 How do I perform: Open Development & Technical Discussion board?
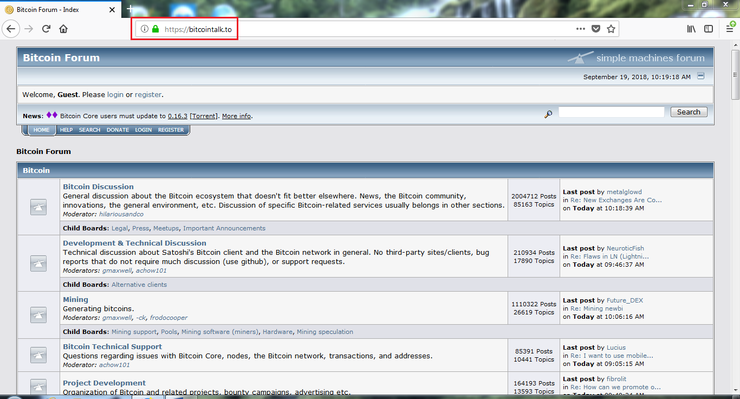134,243
